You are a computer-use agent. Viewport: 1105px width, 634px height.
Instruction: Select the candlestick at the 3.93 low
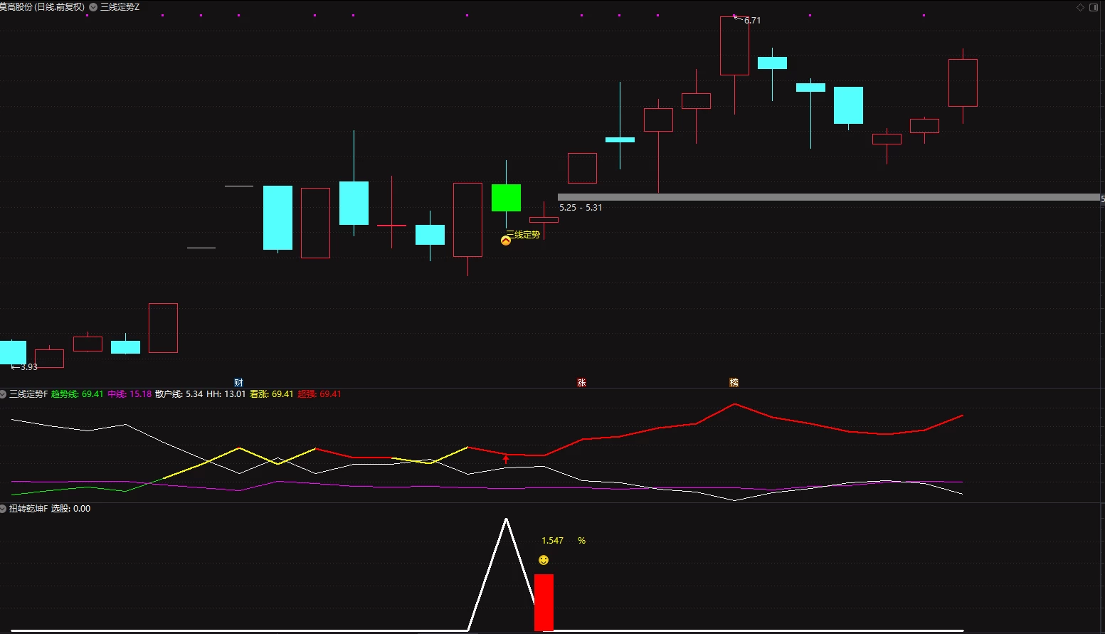point(13,353)
